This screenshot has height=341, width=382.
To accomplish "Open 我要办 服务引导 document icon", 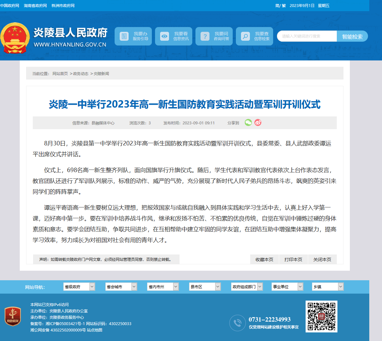I will tap(124, 36).
